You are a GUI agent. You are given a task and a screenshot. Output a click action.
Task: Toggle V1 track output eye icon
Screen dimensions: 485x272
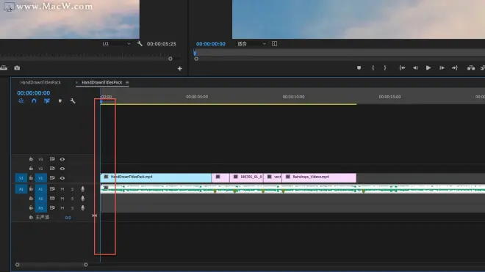pyautogui.click(x=62, y=178)
